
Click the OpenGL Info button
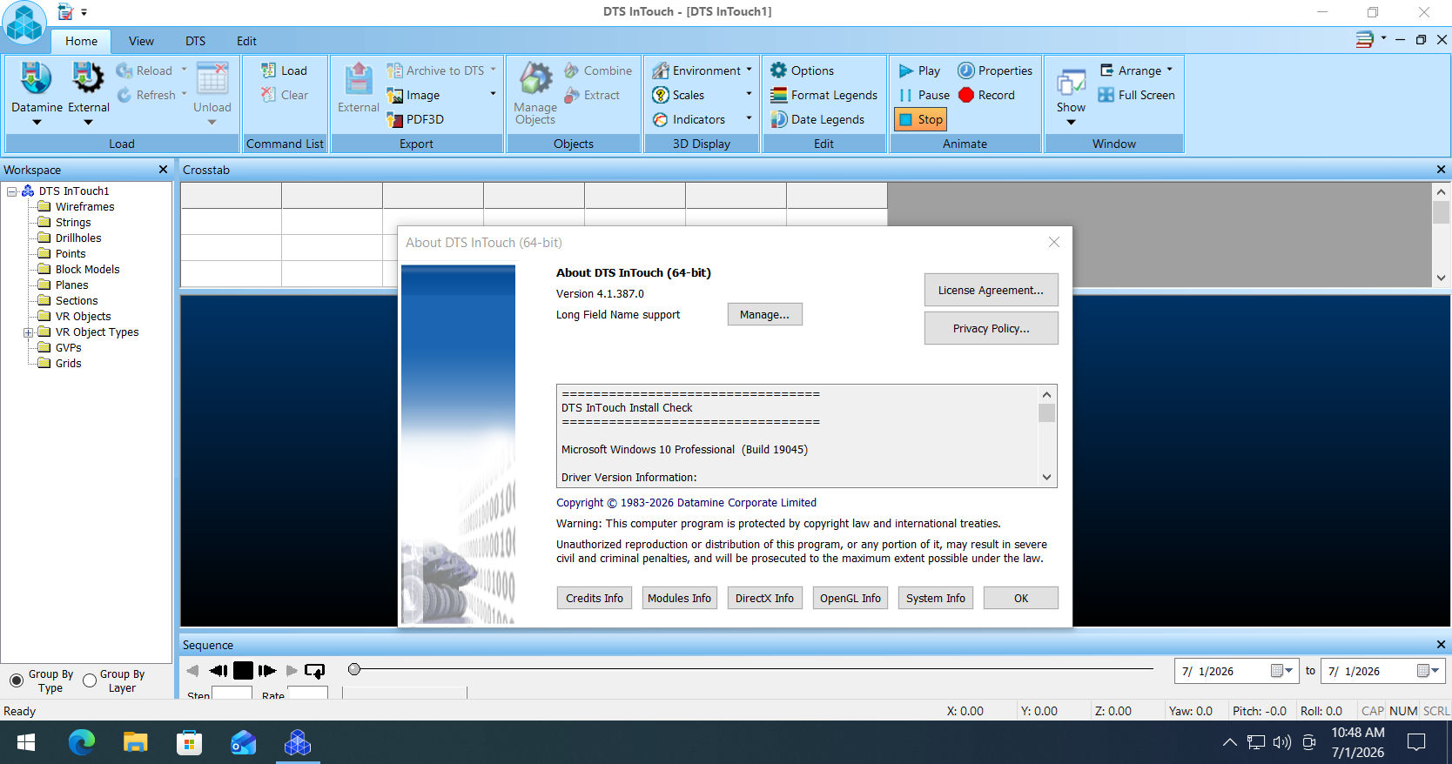click(850, 598)
